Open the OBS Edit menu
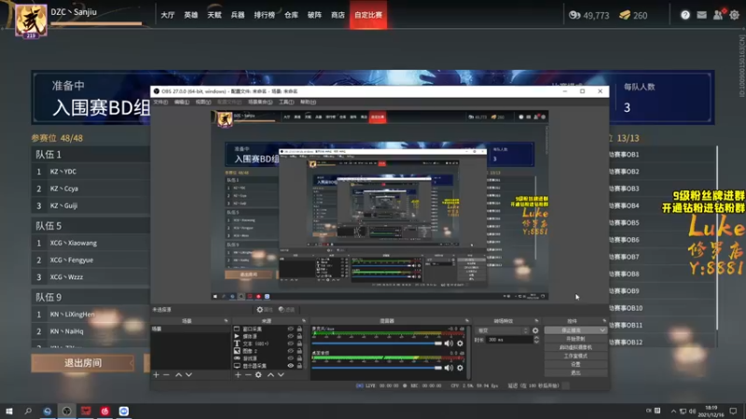746x419 pixels. [181, 102]
